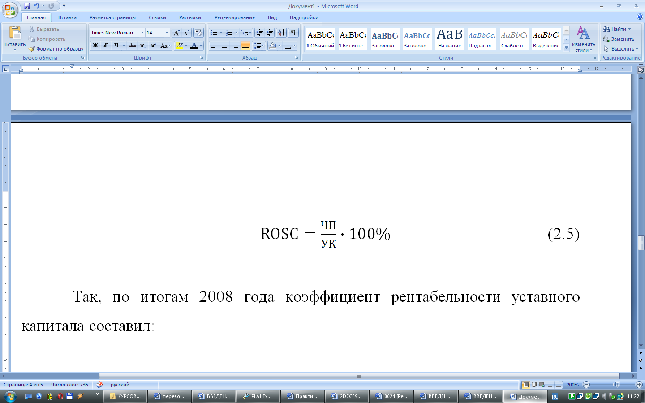Apply Без интервала style
The height and width of the screenshot is (403, 645).
[353, 39]
